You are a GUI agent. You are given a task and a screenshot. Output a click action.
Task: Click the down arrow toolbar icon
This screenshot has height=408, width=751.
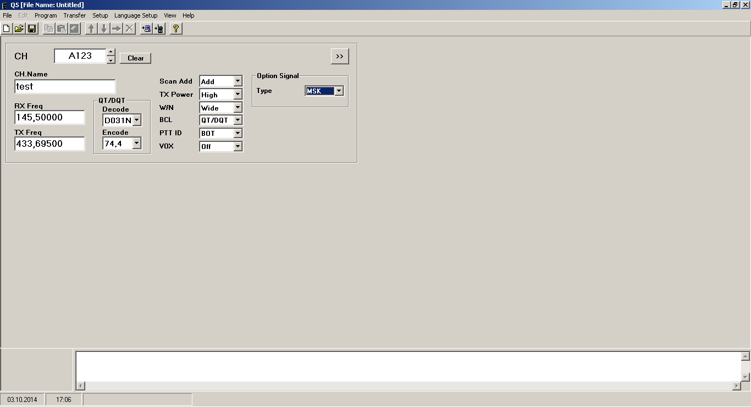click(104, 29)
